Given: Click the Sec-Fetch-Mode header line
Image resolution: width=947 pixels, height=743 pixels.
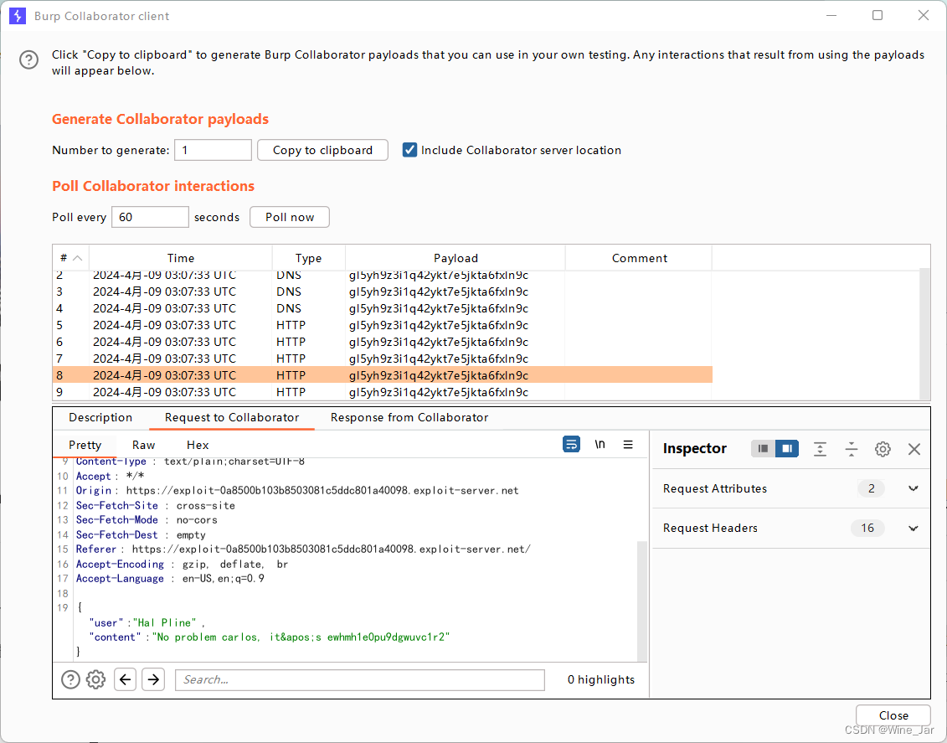Looking at the screenshot, I should coord(147,520).
